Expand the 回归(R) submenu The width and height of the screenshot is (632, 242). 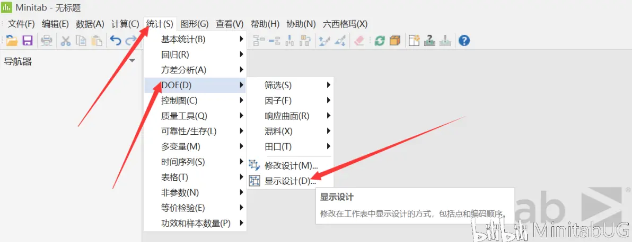pyautogui.click(x=195, y=54)
